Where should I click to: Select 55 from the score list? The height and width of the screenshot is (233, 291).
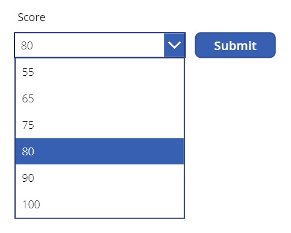[x=99, y=72]
